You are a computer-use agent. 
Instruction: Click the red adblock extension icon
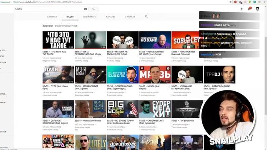235,2
